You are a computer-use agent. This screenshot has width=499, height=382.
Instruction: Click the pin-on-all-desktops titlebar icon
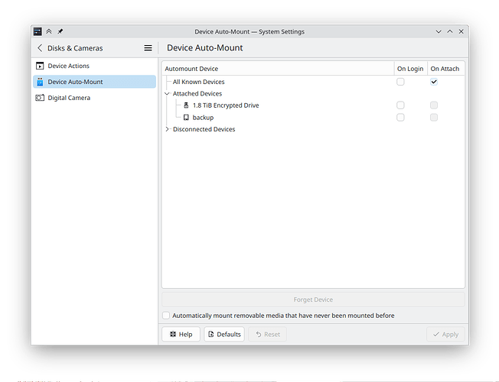click(x=60, y=31)
